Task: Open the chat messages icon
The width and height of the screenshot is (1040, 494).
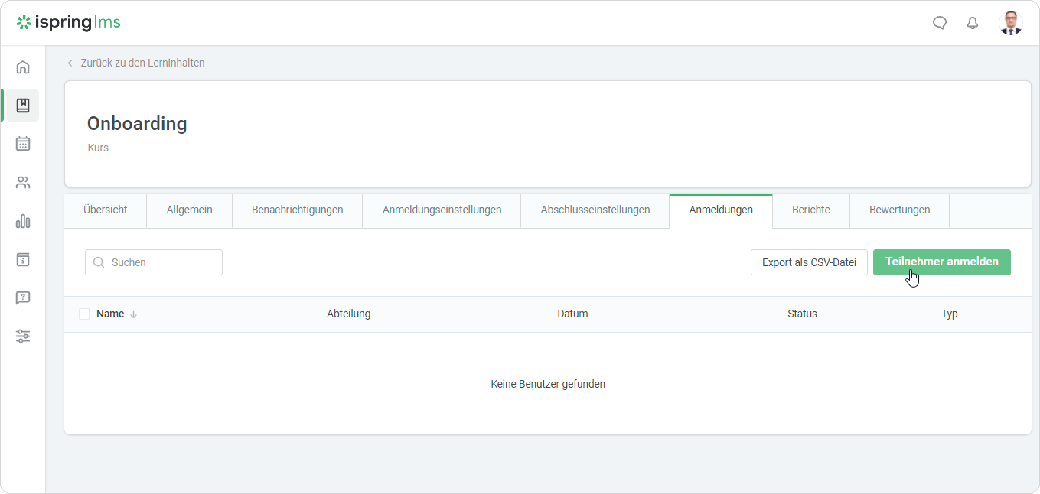Action: coord(939,23)
